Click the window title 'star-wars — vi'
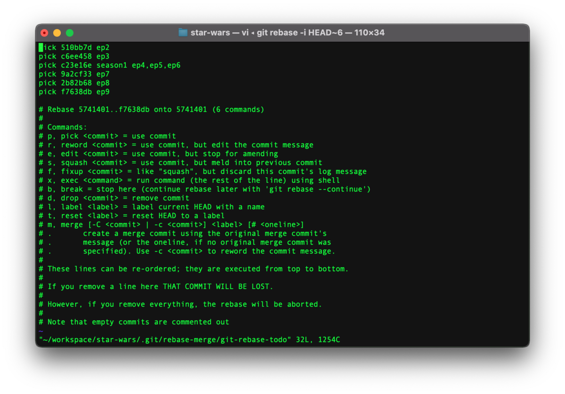Image resolution: width=565 pixels, height=394 pixels. pos(220,32)
